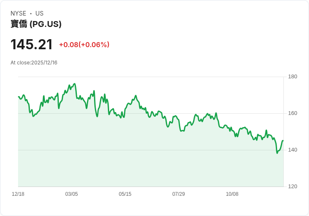Image resolution: width=309 pixels, height=216 pixels.
Task: Click the 寶僑 (PG.US) stock title
Action: coord(36,24)
